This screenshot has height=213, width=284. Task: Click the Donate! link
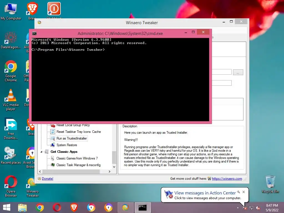pos(47,179)
